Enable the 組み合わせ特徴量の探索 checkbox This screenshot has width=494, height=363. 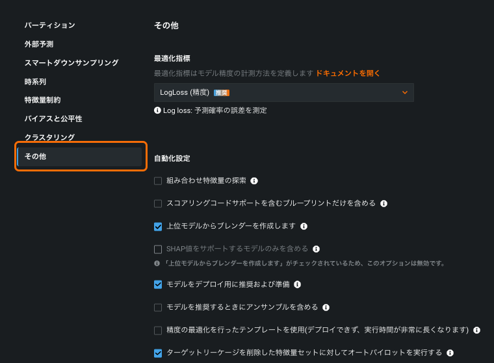[158, 181]
